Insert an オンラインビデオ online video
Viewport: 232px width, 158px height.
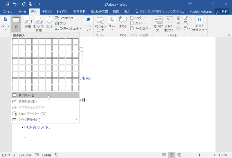(x=100, y=24)
